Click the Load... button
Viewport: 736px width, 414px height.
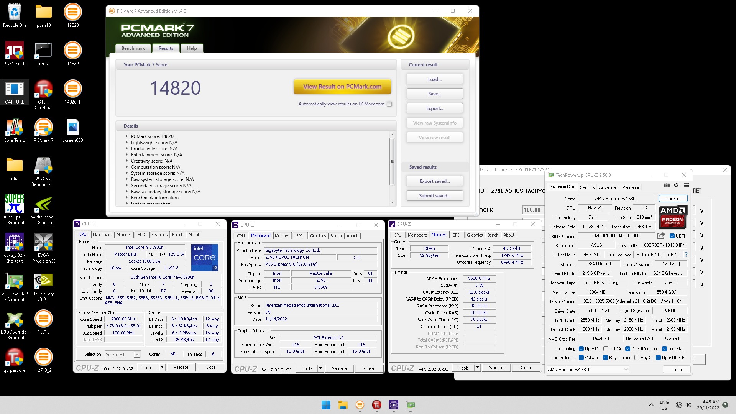coord(435,79)
